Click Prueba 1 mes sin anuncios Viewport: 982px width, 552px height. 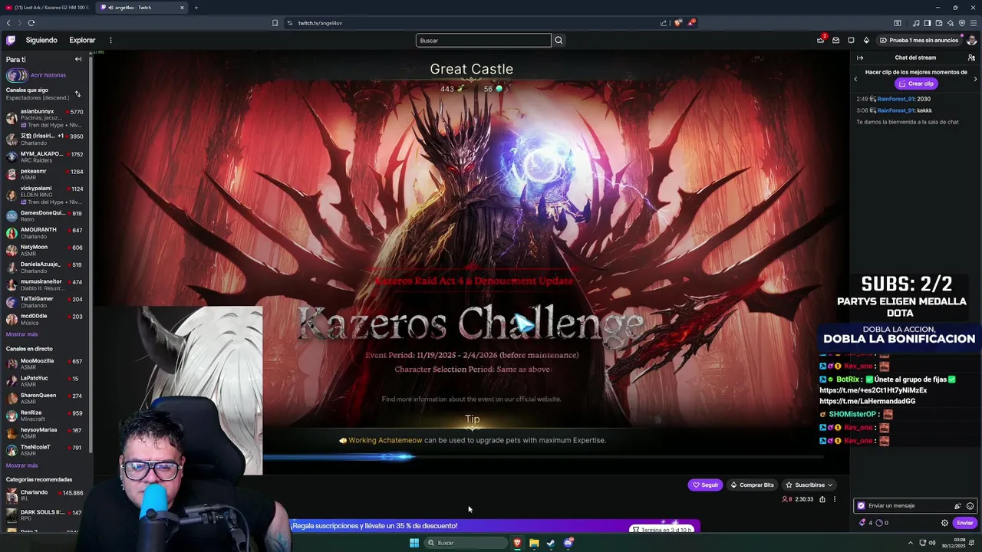[x=919, y=40]
